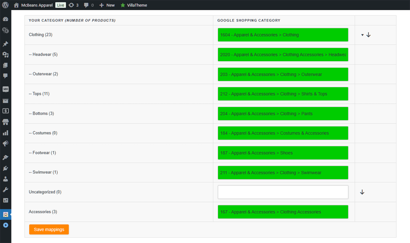
Task: Open the Comments sidebar icon
Action: point(6,75)
